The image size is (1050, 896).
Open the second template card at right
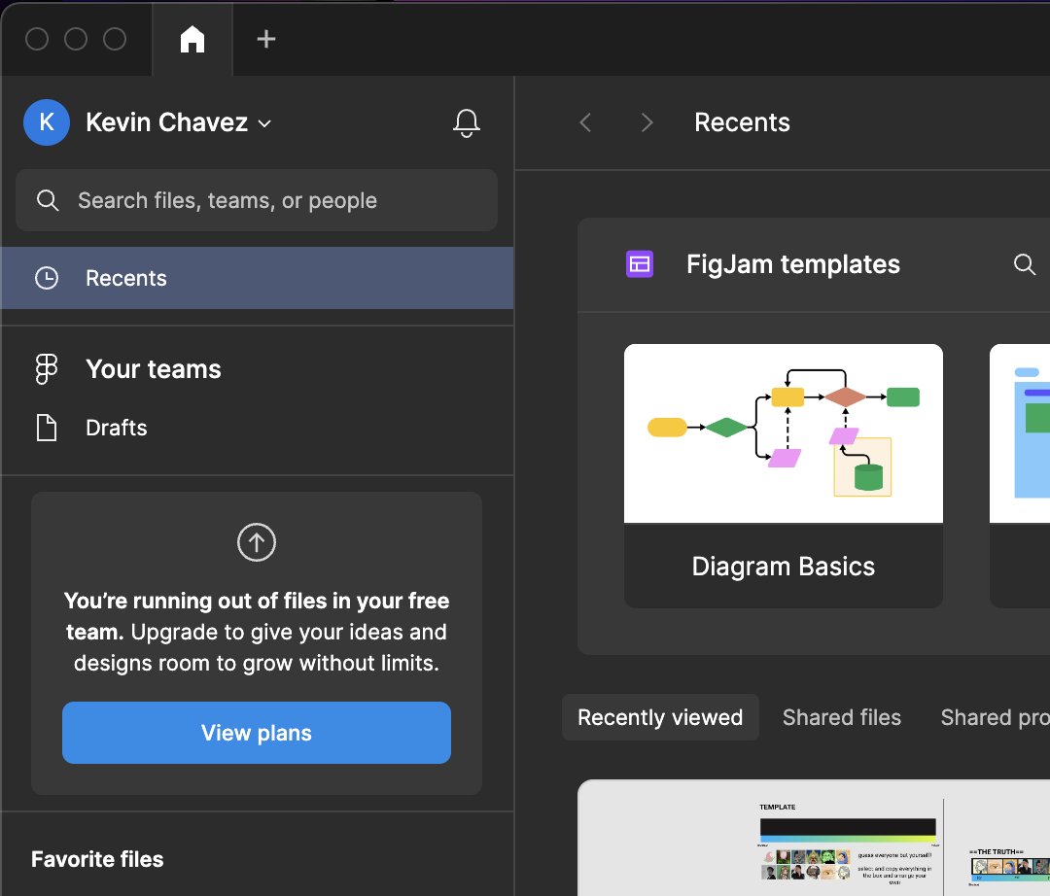coord(1020,476)
